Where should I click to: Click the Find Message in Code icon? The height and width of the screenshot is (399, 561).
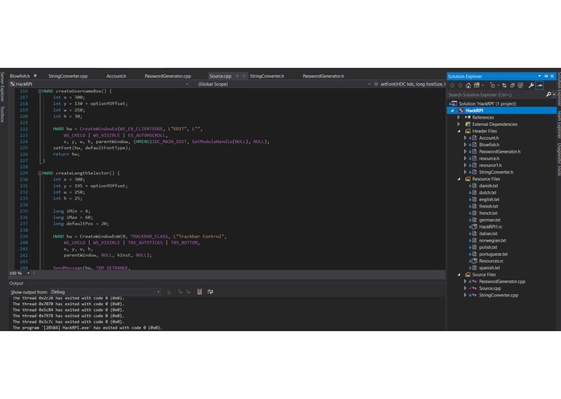pyautogui.click(x=170, y=292)
